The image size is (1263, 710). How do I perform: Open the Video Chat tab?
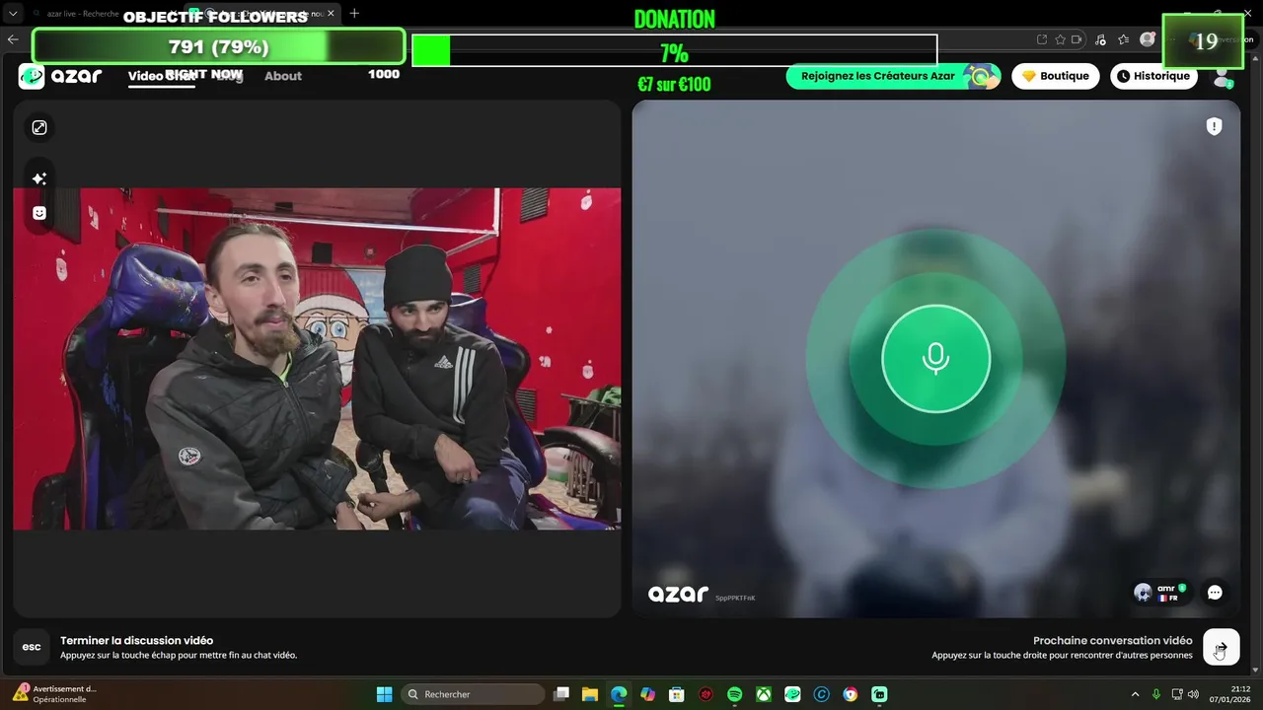[x=161, y=76]
